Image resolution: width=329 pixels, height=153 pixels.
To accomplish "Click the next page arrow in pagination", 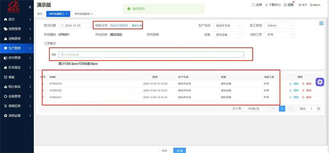I will tap(291, 109).
